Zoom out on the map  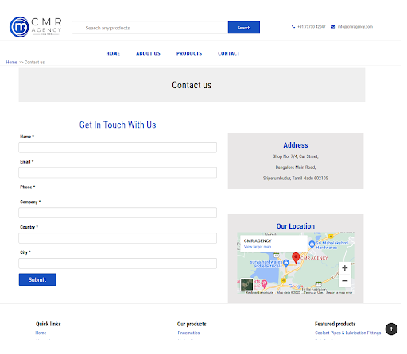(344, 280)
